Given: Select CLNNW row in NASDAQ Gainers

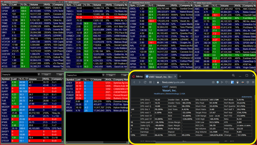Looking at the screenshot, I should [x=32, y=8].
